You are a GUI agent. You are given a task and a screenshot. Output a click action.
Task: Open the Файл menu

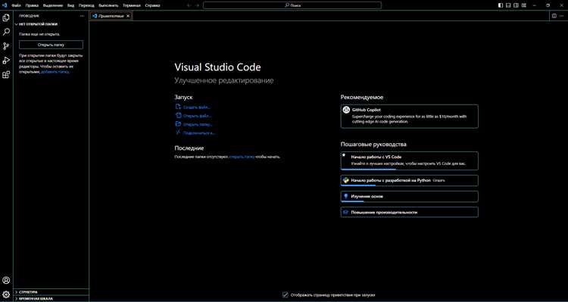click(x=16, y=5)
